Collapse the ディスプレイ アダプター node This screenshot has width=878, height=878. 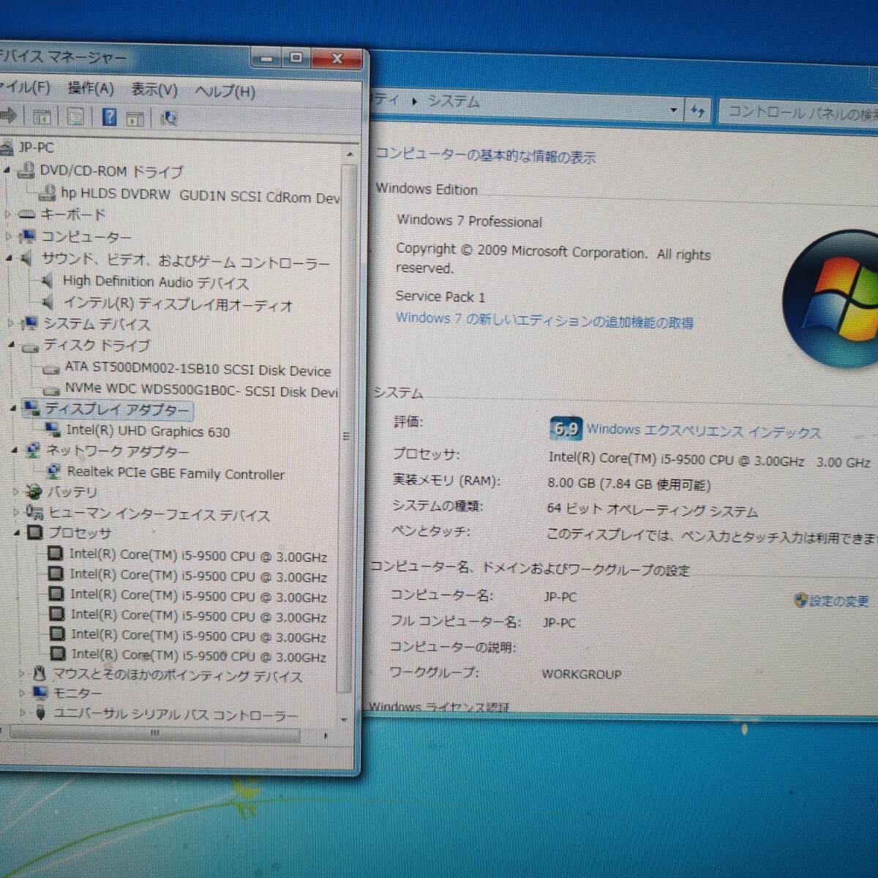(13, 408)
